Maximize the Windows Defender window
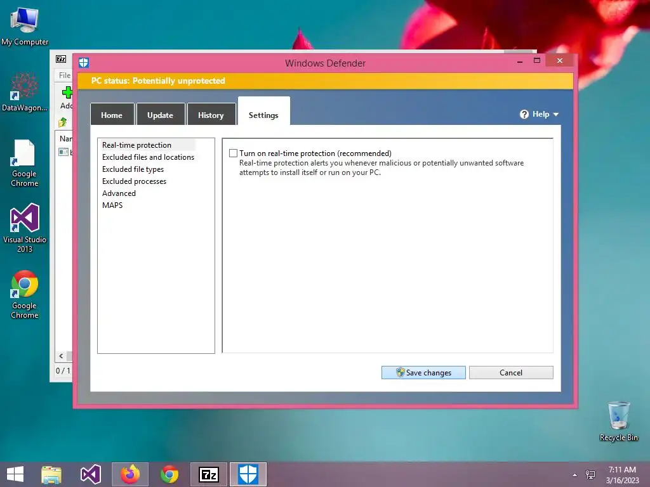 [537, 60]
